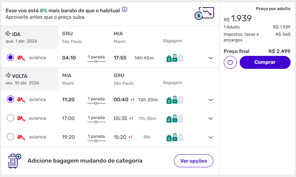The width and height of the screenshot is (296, 177).
Task: Expand the 17:00 return flight details
Action: 211,119
